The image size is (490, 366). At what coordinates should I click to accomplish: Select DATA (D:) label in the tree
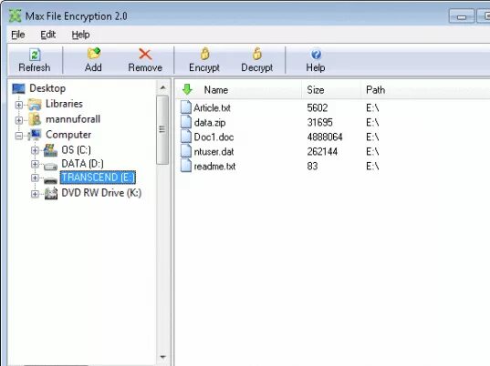(x=82, y=163)
